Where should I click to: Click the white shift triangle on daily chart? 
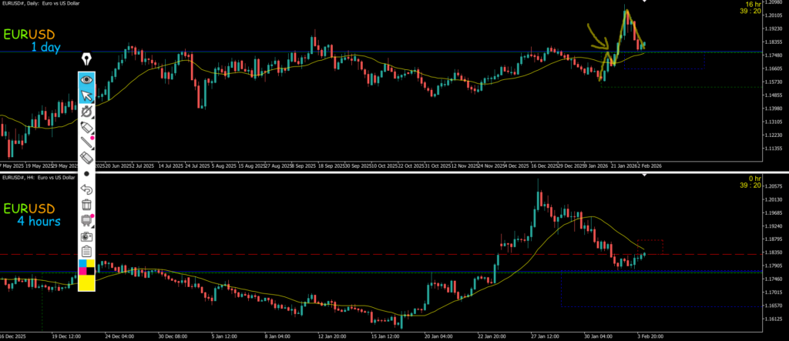[x=645, y=2]
